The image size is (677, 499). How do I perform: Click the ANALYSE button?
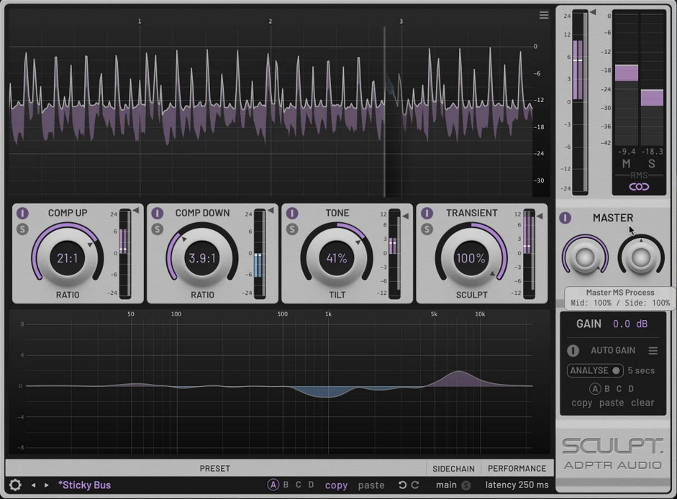pos(594,370)
